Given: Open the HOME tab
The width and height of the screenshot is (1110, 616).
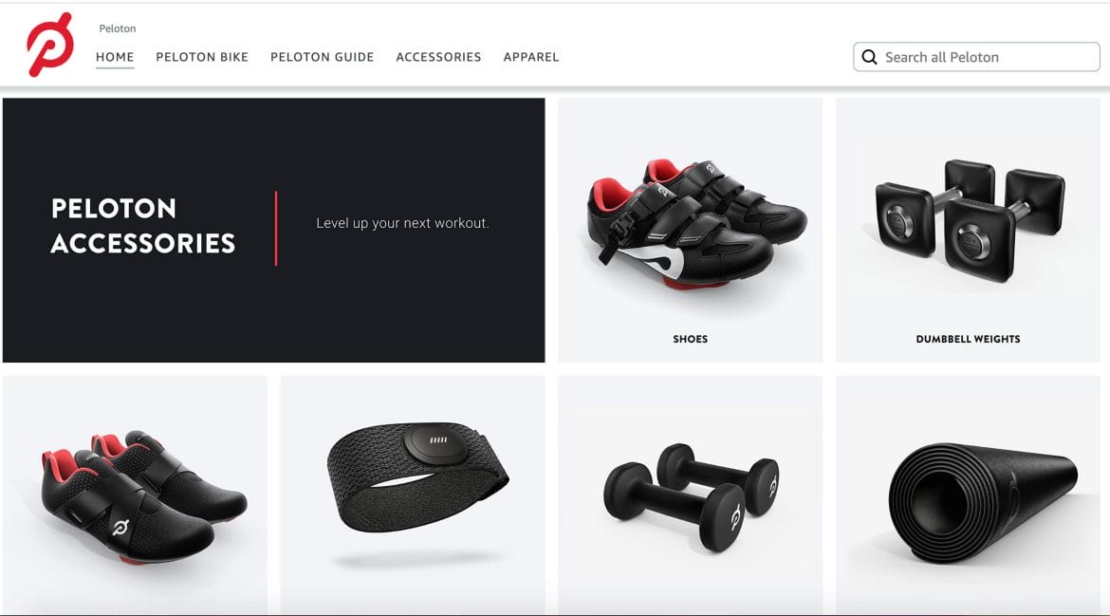Looking at the screenshot, I should [x=115, y=57].
